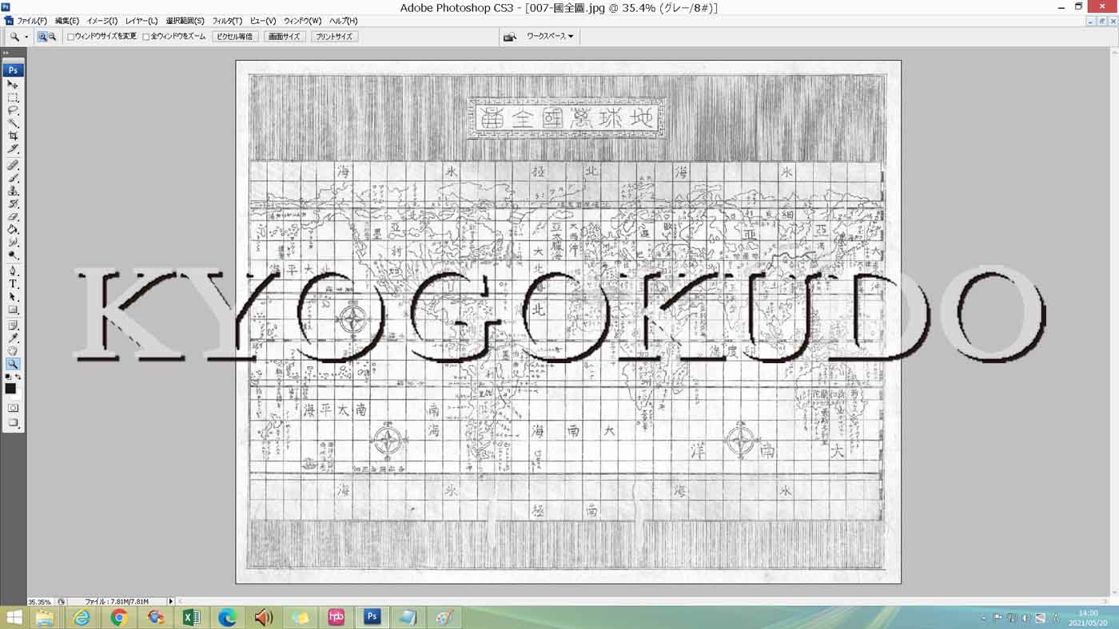Select the Dodge tool
This screenshot has height=629, width=1119.
click(x=13, y=255)
